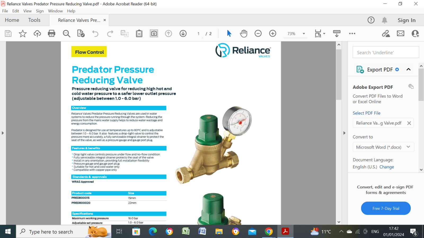Print the Predator valve PDF
The image size is (424, 238).
pos(51,33)
